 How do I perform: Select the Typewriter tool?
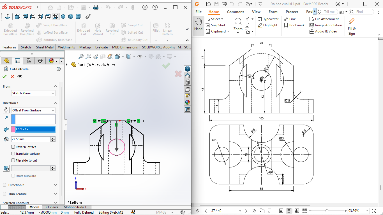pyautogui.click(x=268, y=19)
